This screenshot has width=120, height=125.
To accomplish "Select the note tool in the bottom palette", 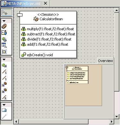I will pyautogui.click(x=4, y=110).
